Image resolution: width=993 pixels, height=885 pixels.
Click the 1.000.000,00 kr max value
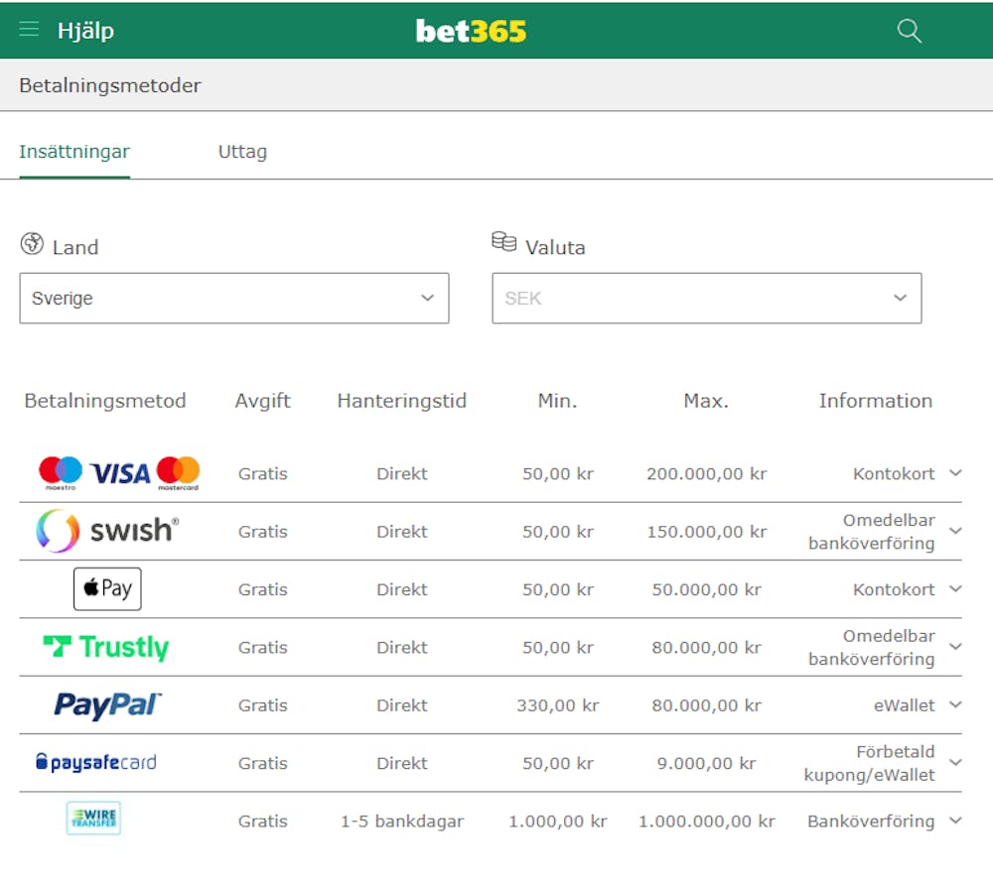click(x=707, y=822)
